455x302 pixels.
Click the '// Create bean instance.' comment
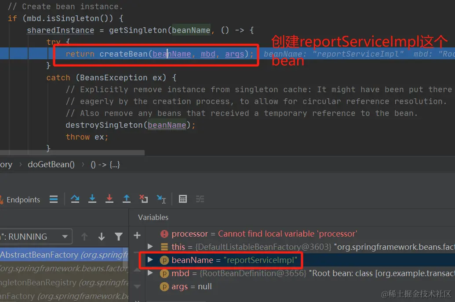(x=66, y=7)
